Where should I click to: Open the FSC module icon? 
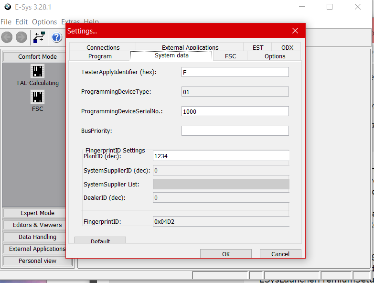click(x=37, y=98)
